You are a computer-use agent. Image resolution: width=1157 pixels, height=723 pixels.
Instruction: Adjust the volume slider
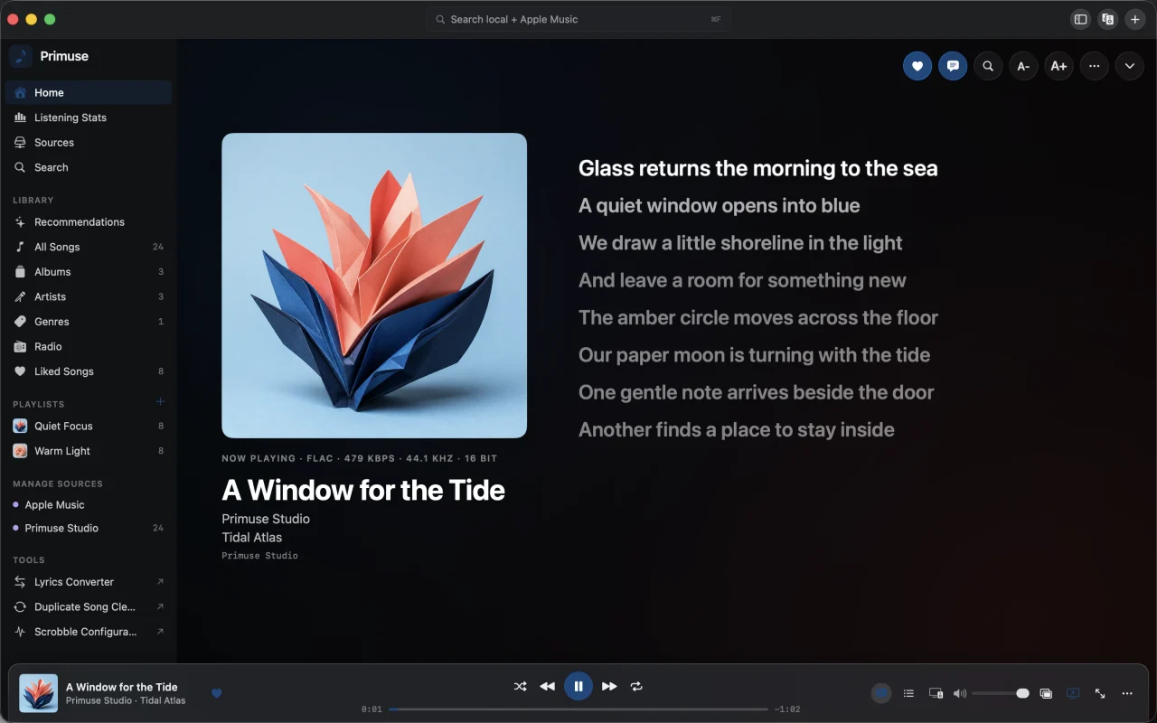pos(1001,693)
